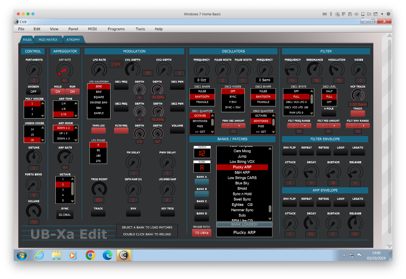Open the MIDI menu

(92, 29)
